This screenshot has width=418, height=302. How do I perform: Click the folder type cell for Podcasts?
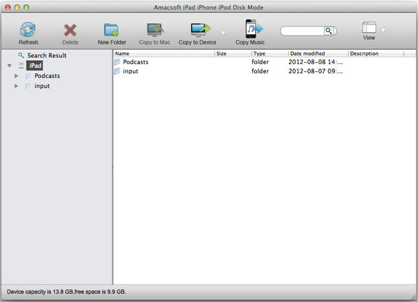pyautogui.click(x=260, y=62)
